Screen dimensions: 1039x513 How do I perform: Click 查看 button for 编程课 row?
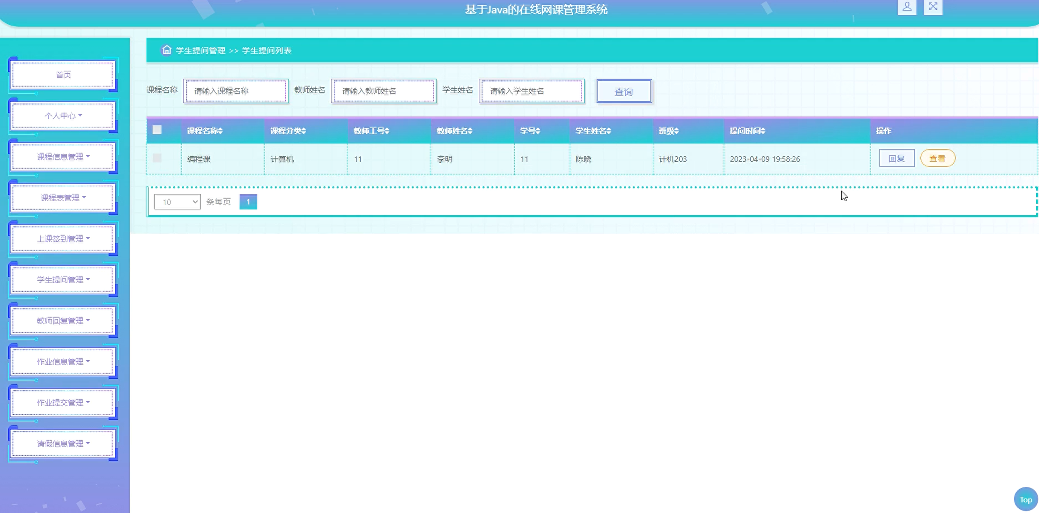(x=938, y=159)
